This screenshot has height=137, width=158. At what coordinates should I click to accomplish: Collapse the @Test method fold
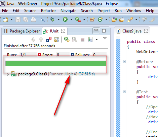click(x=124, y=92)
